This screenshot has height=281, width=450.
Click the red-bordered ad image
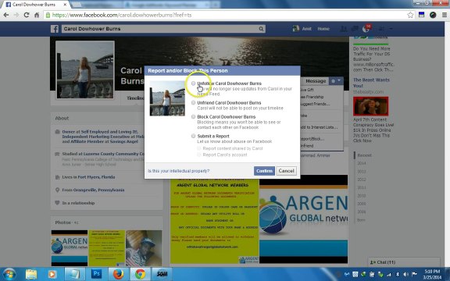(x=371, y=106)
